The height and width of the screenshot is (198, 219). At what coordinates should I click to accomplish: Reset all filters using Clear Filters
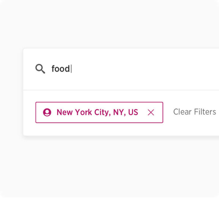tap(194, 112)
